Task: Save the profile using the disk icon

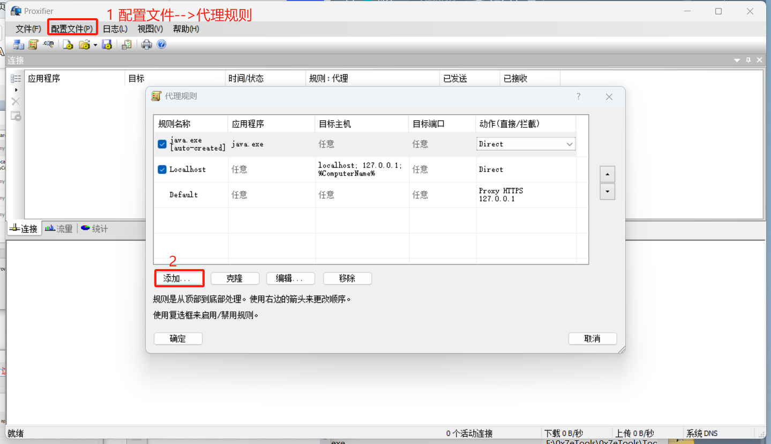Action: point(107,44)
